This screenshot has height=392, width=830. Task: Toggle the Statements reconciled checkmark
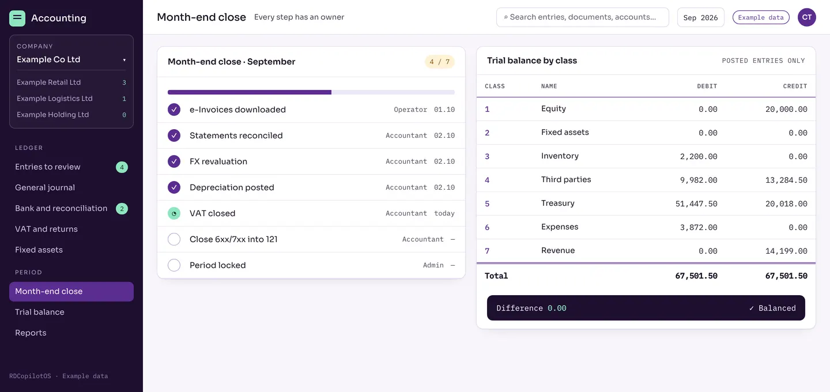pos(174,135)
